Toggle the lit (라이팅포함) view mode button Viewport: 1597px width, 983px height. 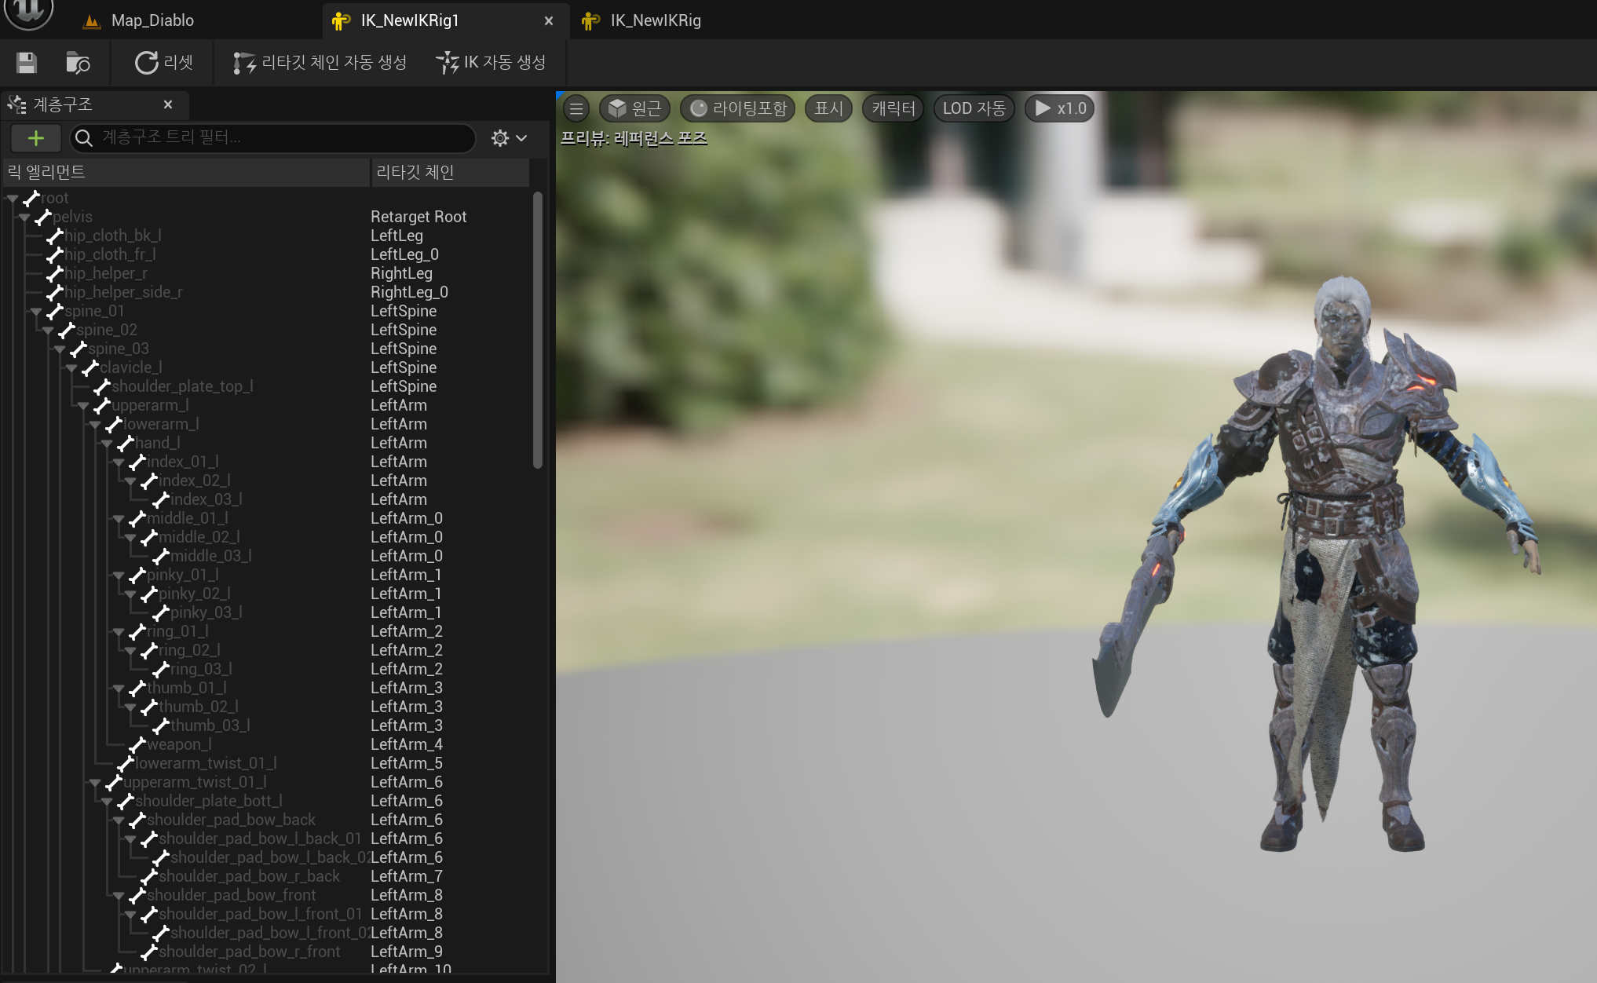(738, 108)
